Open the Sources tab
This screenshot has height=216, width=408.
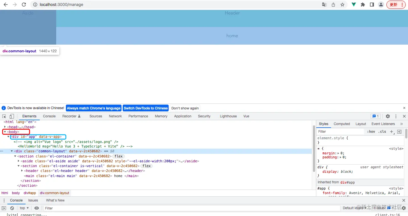pyautogui.click(x=96, y=116)
